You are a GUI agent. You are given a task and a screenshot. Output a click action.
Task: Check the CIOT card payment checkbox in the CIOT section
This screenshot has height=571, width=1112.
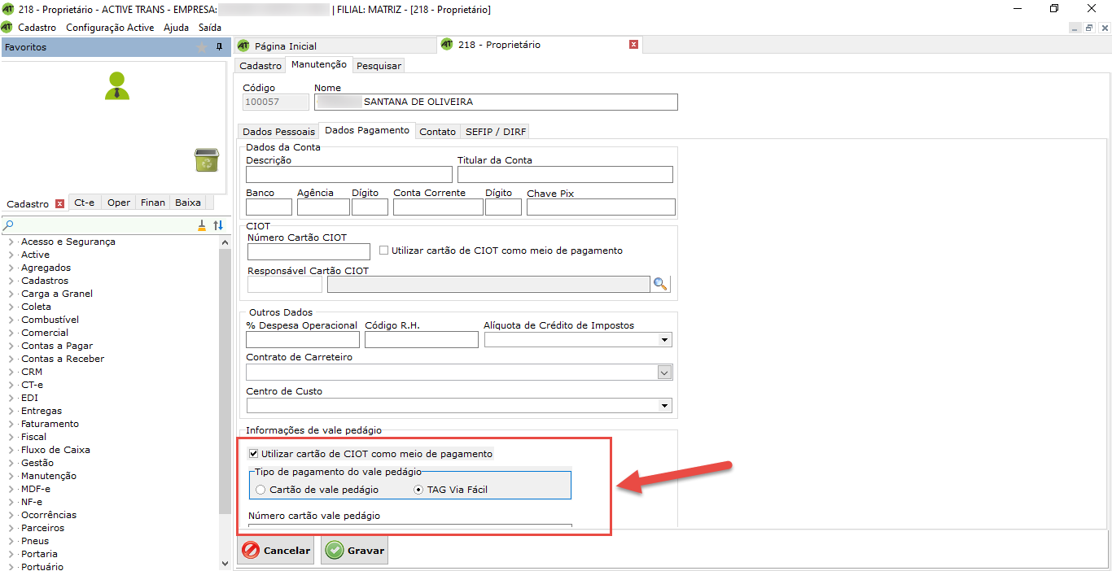(x=384, y=251)
